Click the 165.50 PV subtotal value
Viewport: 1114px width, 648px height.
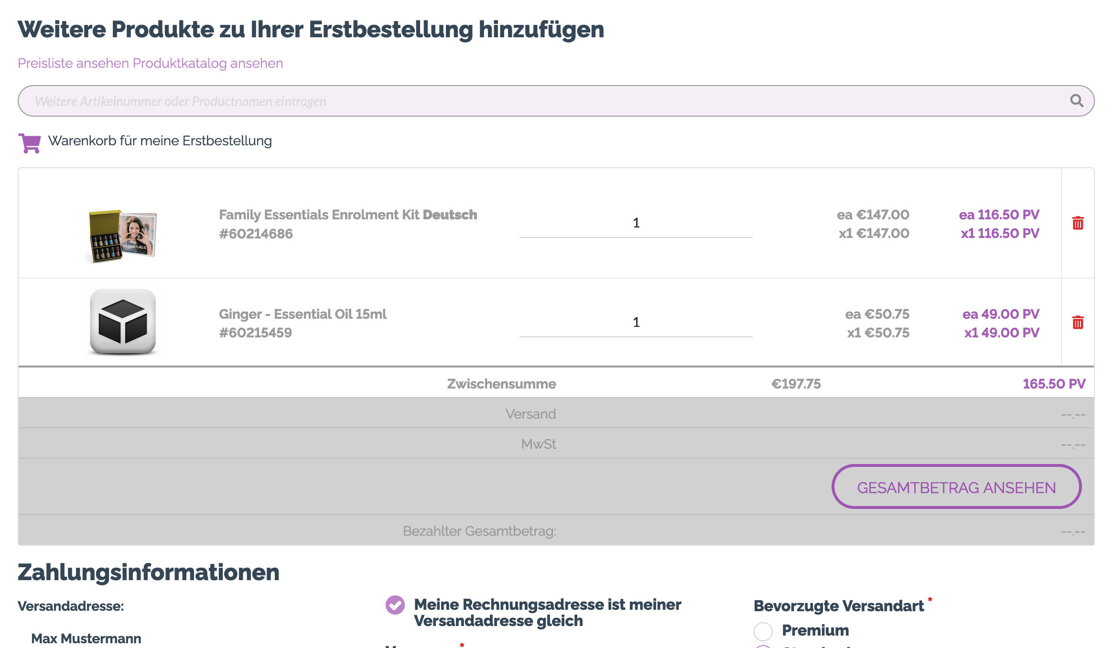(1054, 384)
